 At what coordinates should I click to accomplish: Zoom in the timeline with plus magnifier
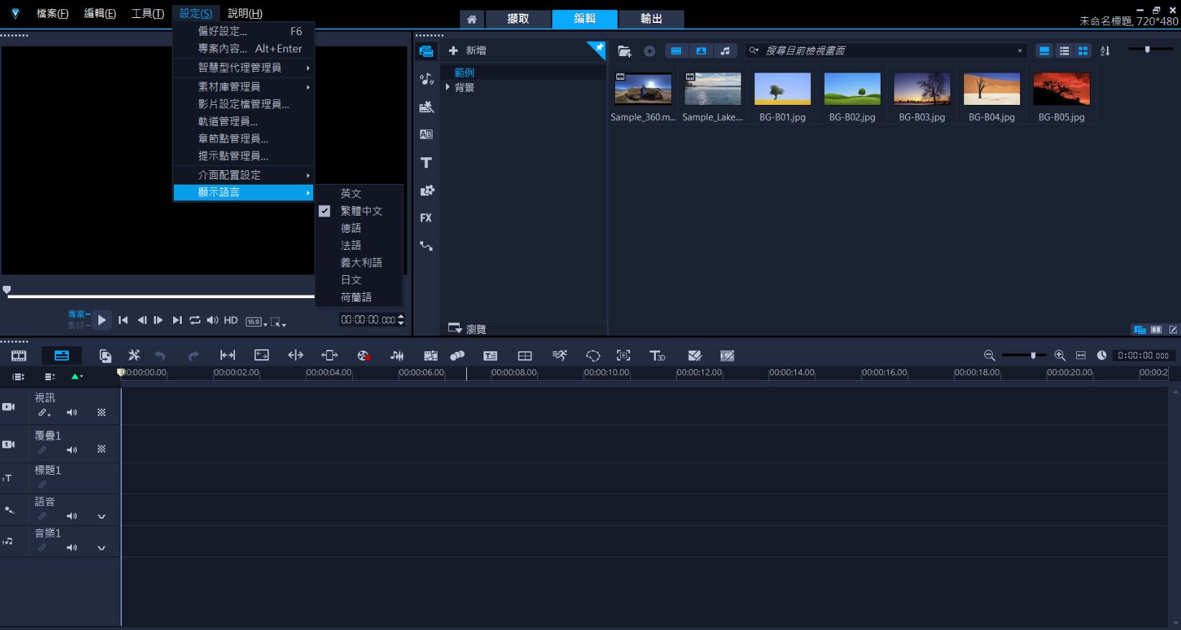click(1060, 356)
